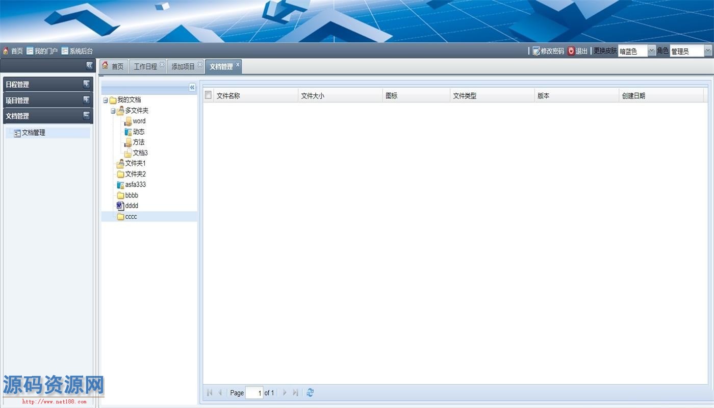Click the 首页 link in the top bar
Screen dimensions: 714x408
coord(17,51)
